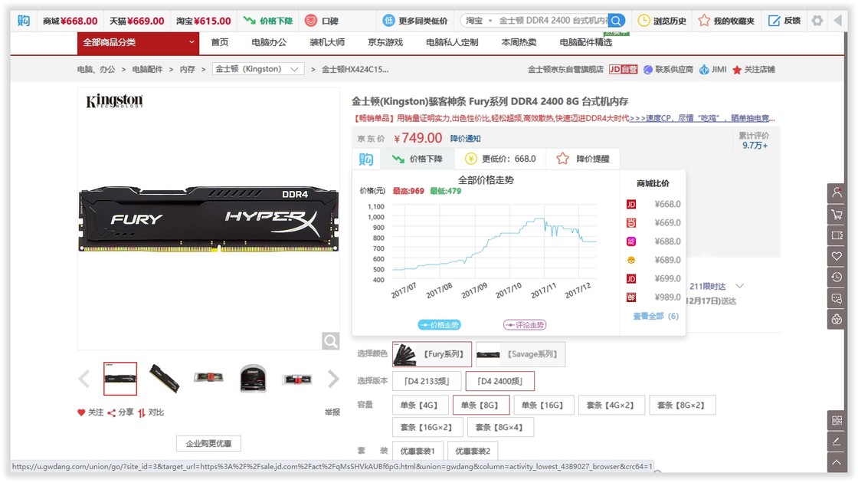Select capacity 套条 8G×2

683,406
